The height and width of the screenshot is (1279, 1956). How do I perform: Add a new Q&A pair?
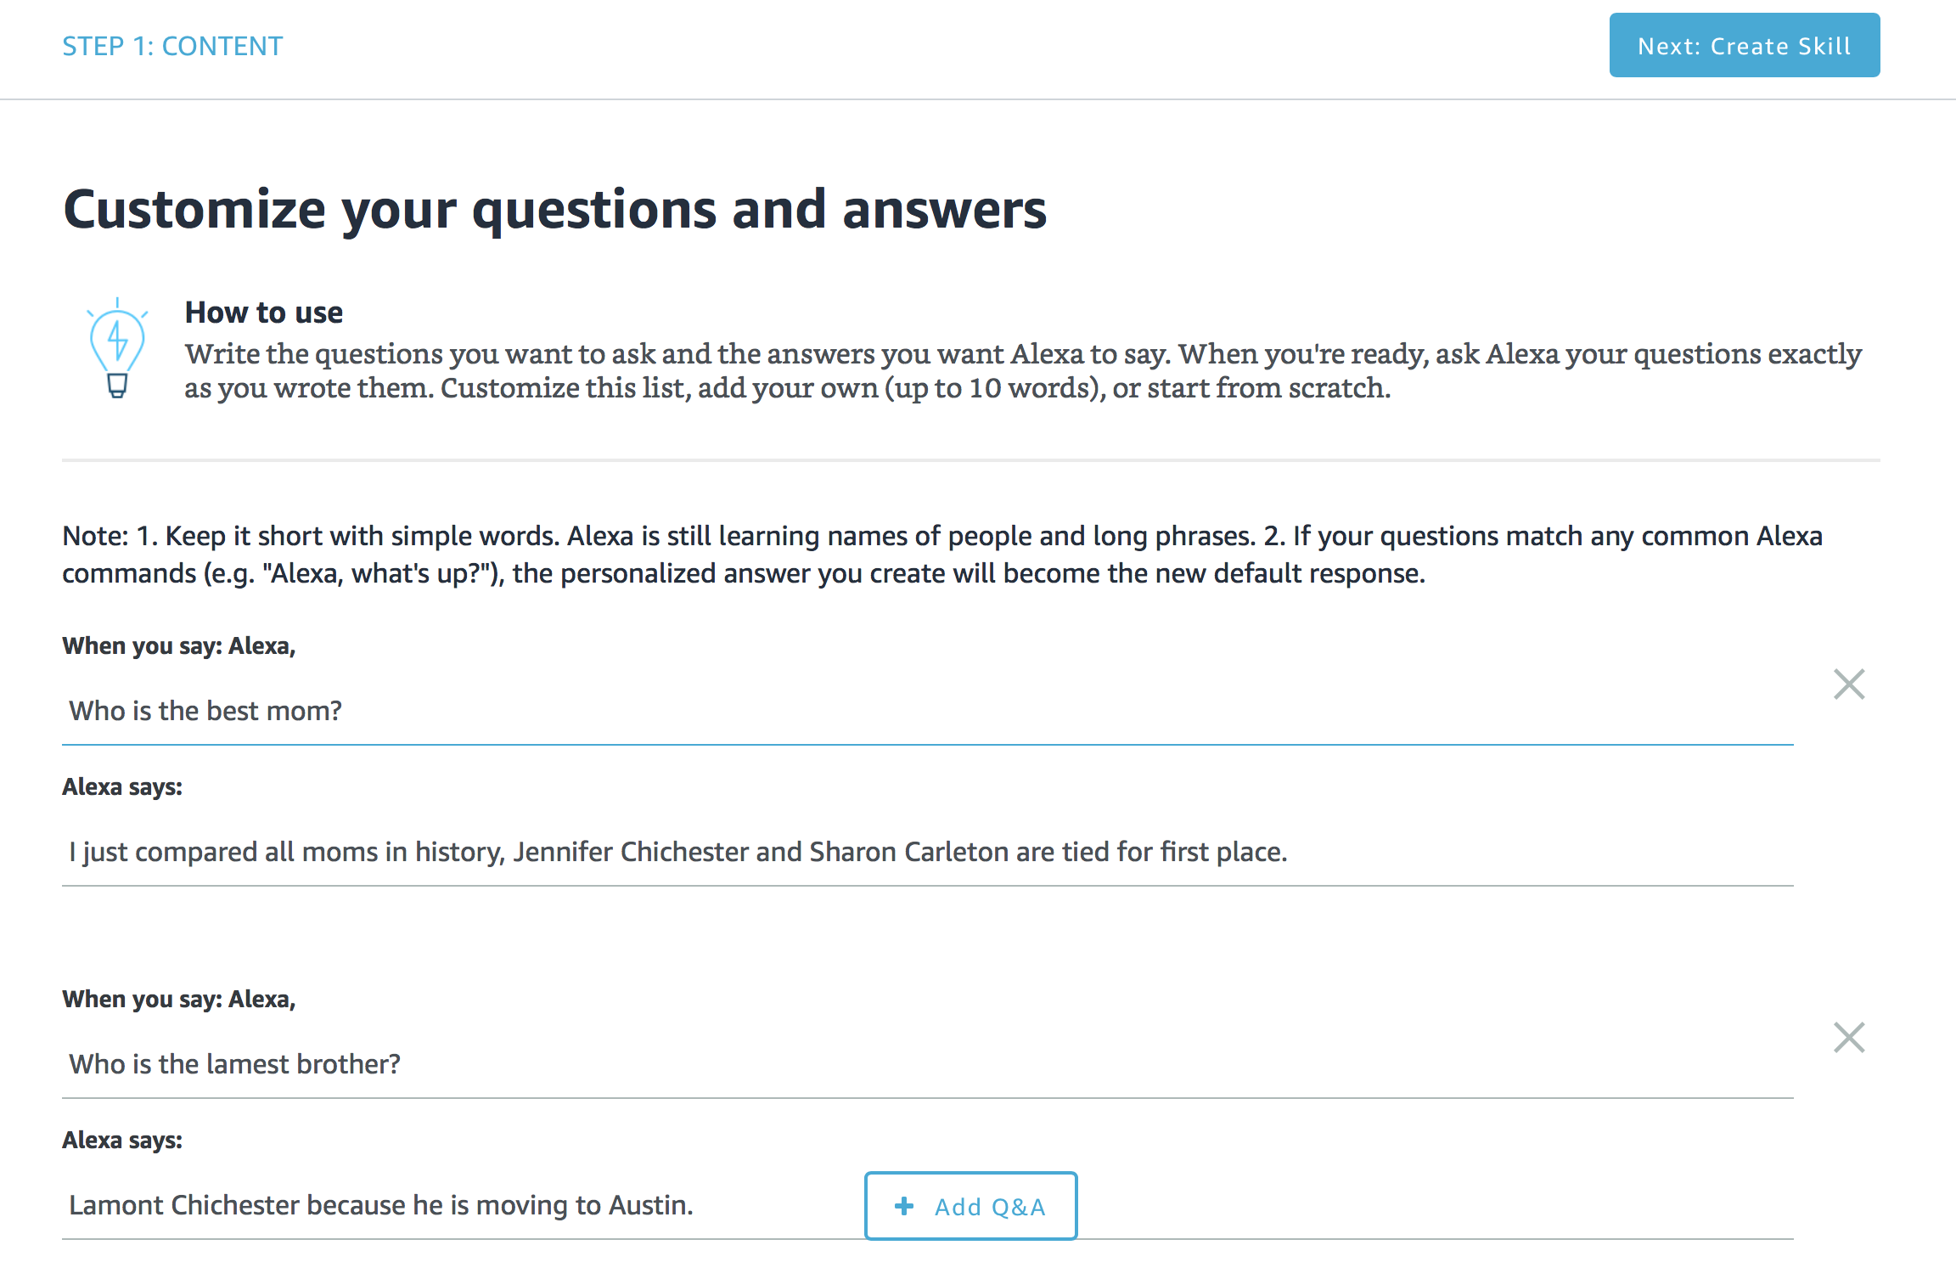970,1206
